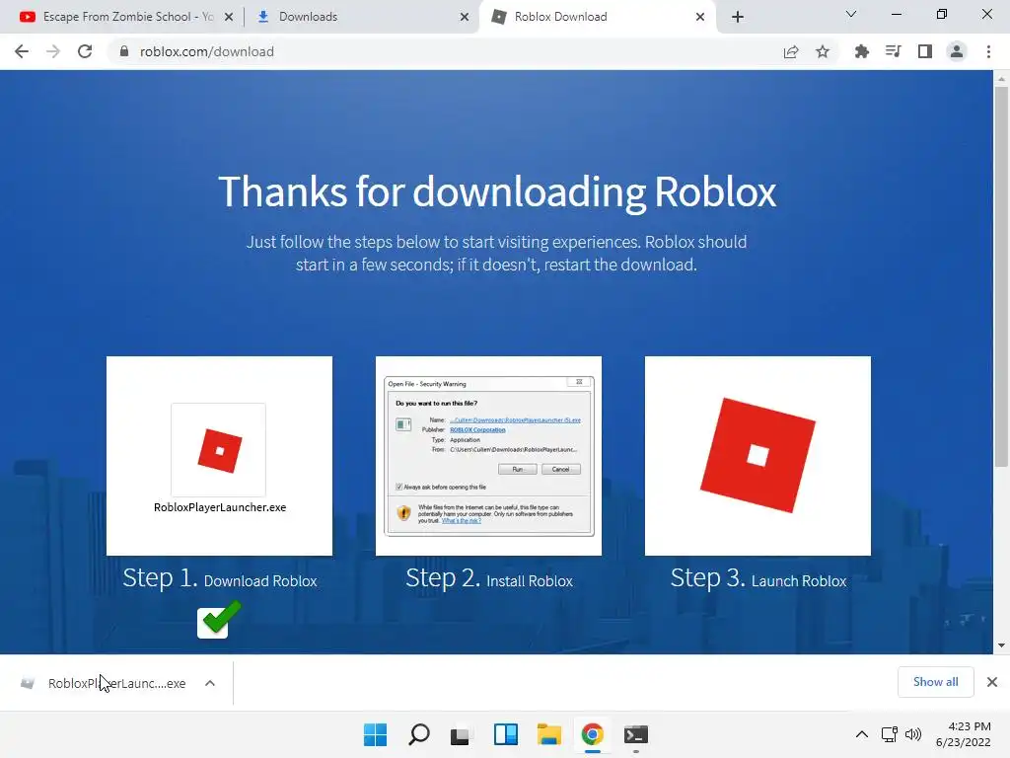Open Task View on taskbar
1010x758 pixels.
tap(460, 734)
